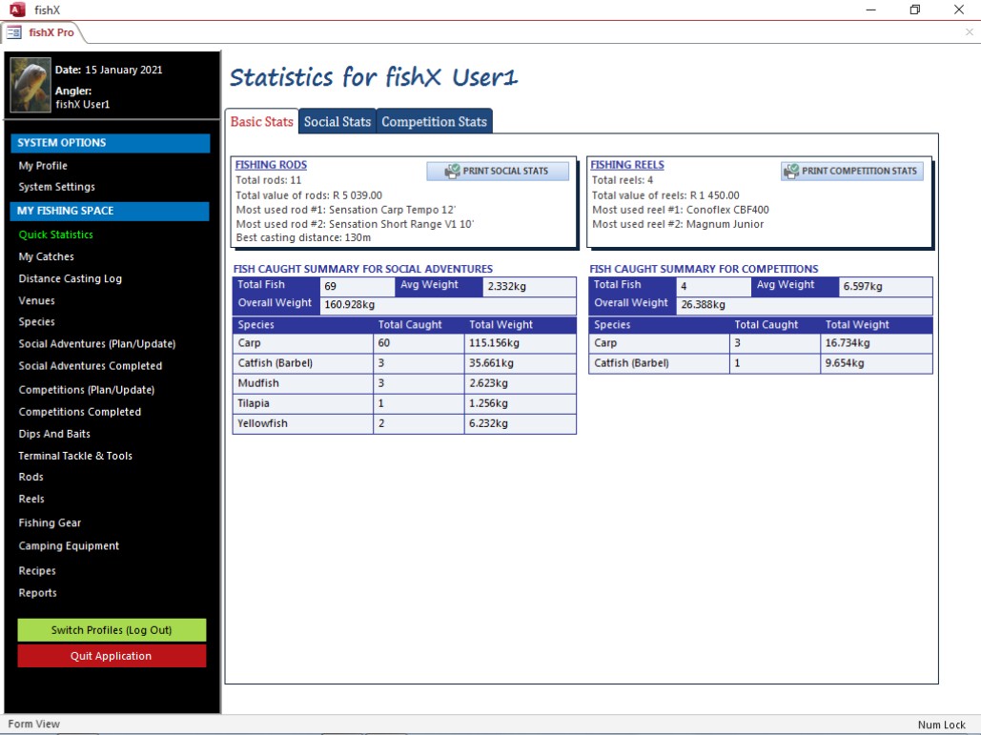The image size is (981, 735).
Task: Open Competitions (Plan/Update) section
Action: 86,390
